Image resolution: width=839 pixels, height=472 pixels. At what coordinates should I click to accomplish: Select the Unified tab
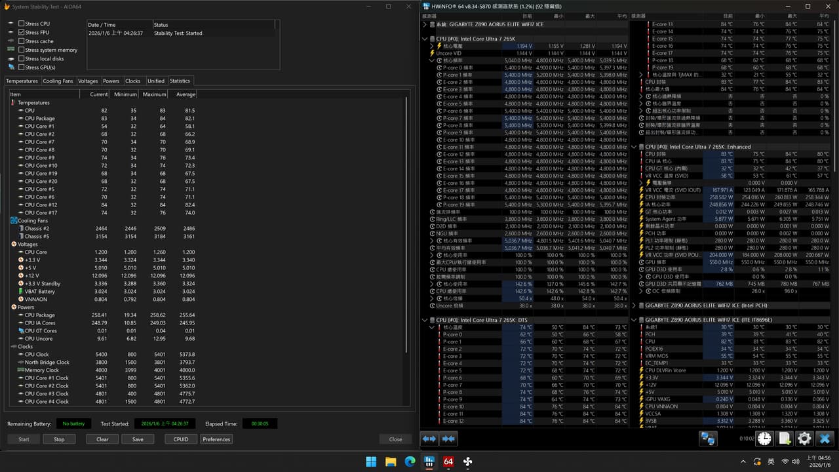click(156, 81)
